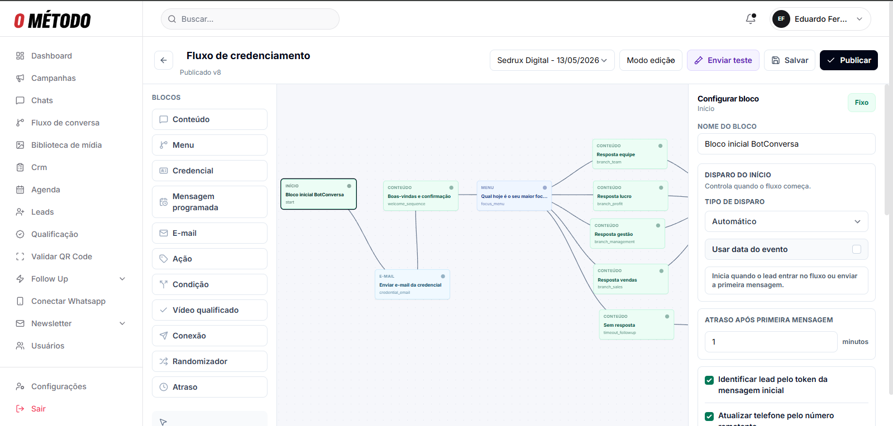Click the Configurações gear icon
Viewport: 893px width, 426px height.
click(x=20, y=386)
